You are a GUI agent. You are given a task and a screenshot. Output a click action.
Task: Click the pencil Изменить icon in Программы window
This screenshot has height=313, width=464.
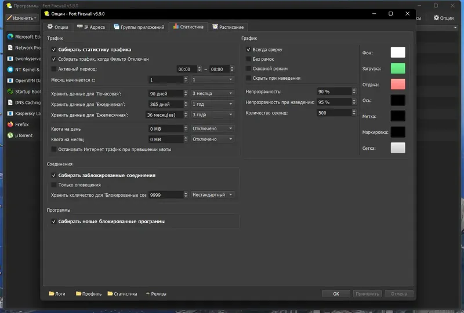9,18
